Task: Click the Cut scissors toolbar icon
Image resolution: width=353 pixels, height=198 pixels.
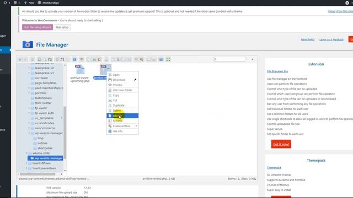Action: (x=94, y=59)
